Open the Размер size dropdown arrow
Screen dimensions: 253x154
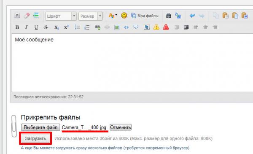[100, 16]
